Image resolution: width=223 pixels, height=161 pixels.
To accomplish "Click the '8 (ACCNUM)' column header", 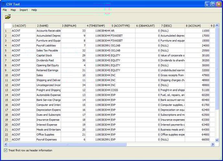I will pyautogui.click(x=197, y=26).
